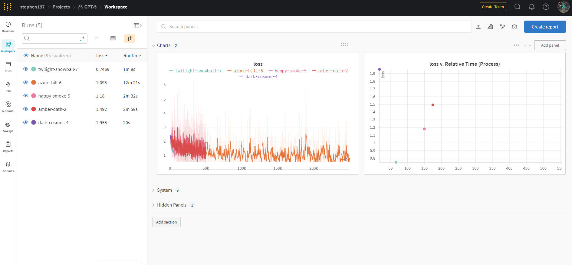572x265 pixels.
Task: Click the smoothing iron icon
Action: (x=490, y=27)
